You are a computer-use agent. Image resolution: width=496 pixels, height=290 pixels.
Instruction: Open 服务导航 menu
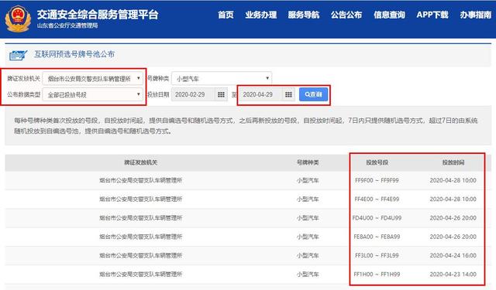(304, 15)
